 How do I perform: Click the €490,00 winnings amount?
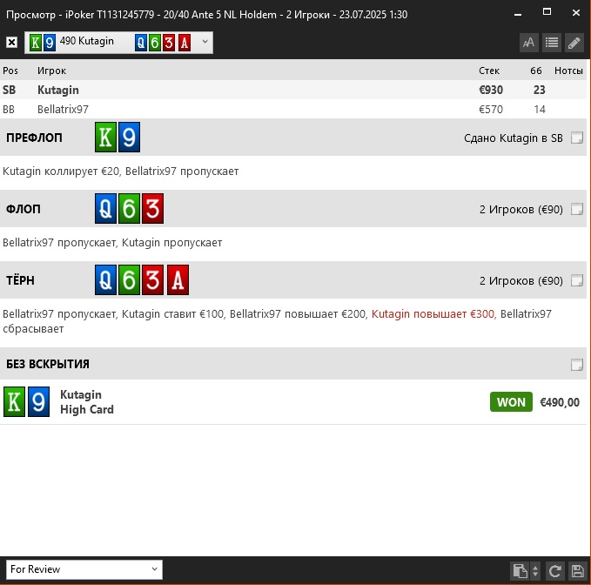560,402
